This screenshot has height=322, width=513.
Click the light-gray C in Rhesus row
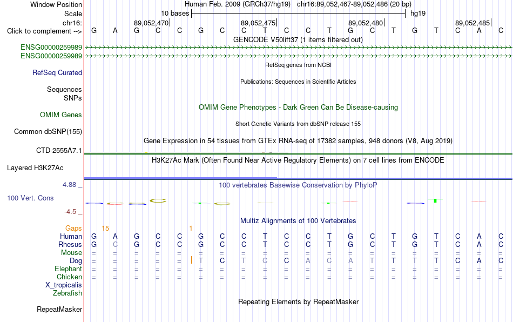tap(115, 244)
